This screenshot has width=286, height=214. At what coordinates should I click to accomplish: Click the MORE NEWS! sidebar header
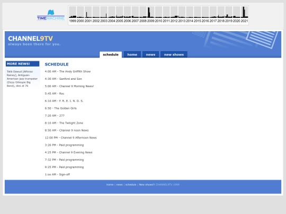tap(22, 64)
